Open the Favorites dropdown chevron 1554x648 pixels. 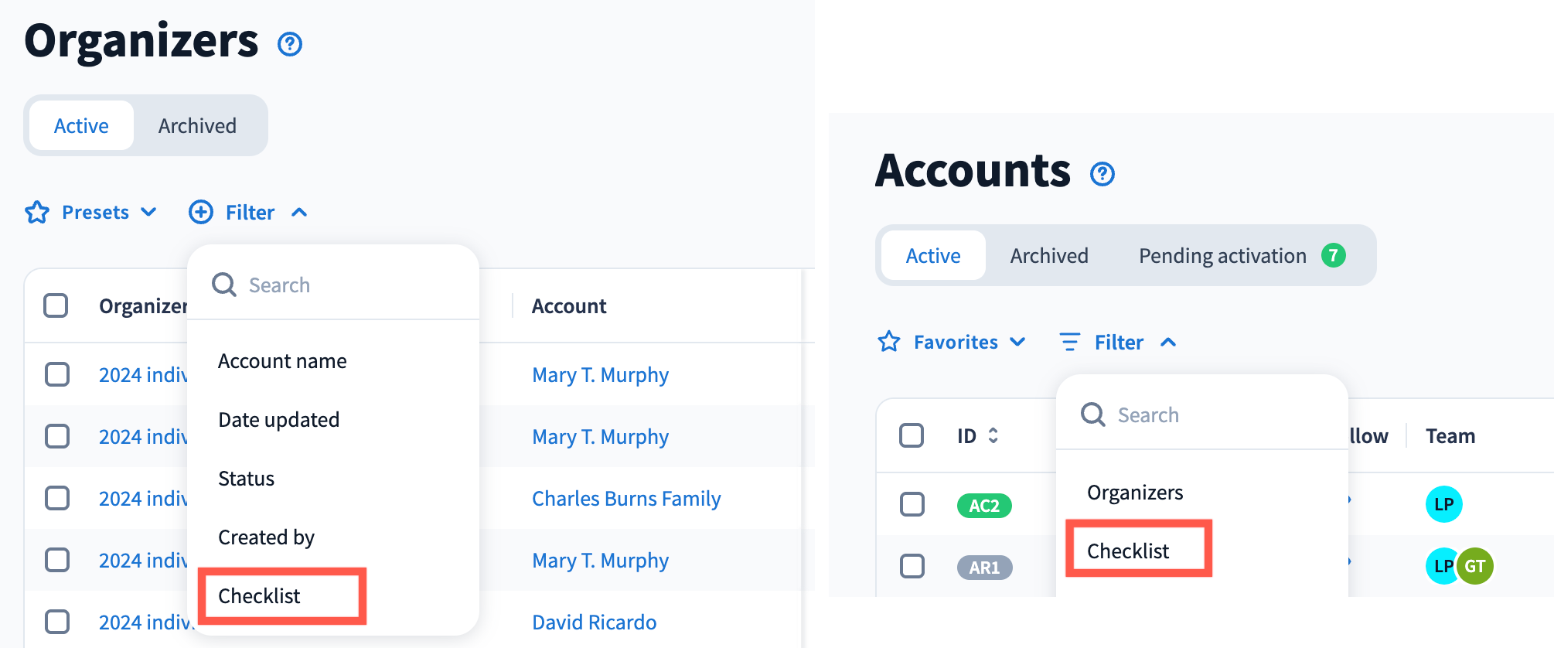point(1018,342)
